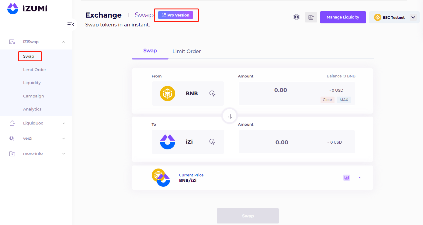Click the From amount input field
Image resolution: width=423 pixels, height=225 pixels.
pyautogui.click(x=281, y=90)
